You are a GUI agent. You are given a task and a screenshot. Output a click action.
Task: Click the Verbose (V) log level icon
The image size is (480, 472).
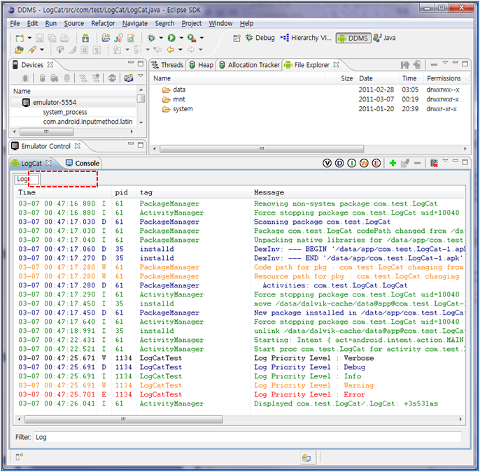pyautogui.click(x=327, y=163)
